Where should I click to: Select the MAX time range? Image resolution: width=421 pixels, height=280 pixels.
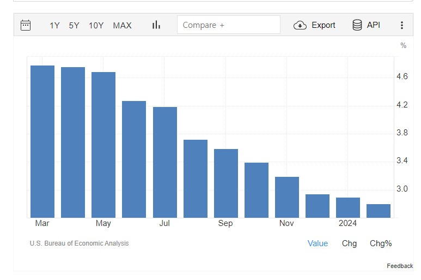[122, 26]
